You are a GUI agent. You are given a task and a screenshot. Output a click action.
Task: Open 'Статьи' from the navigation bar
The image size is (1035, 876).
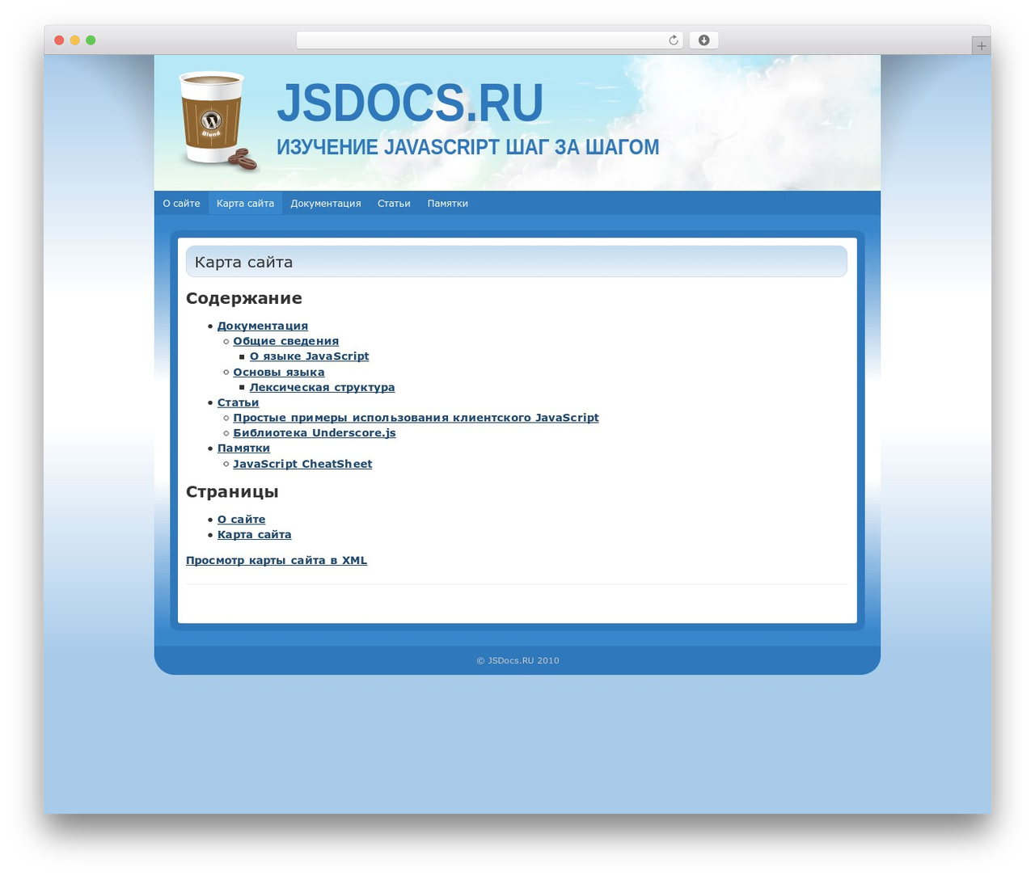(x=394, y=204)
